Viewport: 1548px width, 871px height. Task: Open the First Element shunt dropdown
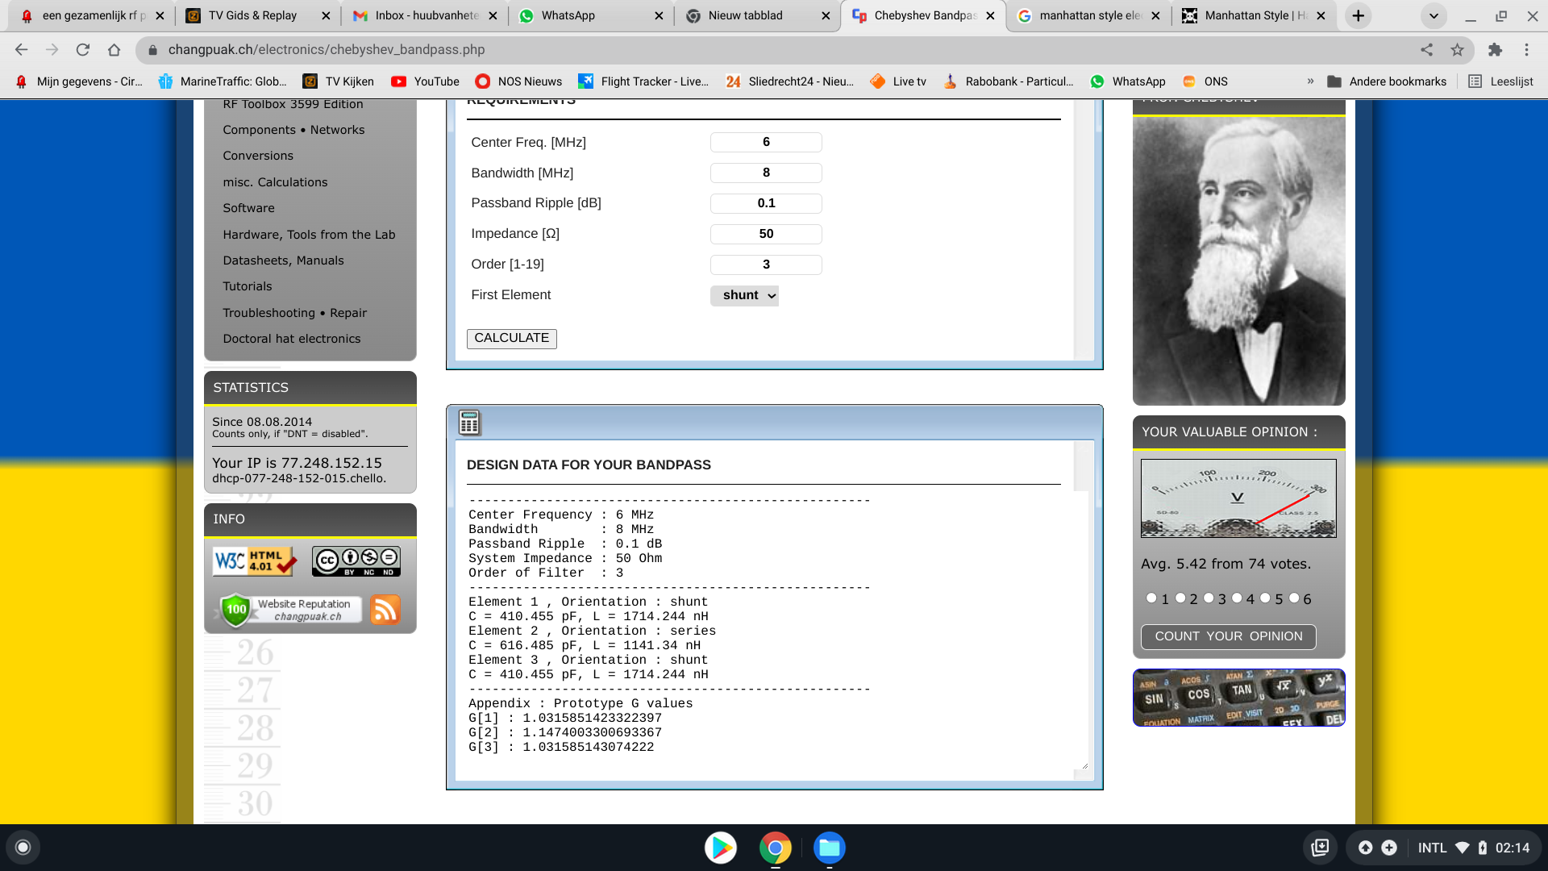(744, 295)
